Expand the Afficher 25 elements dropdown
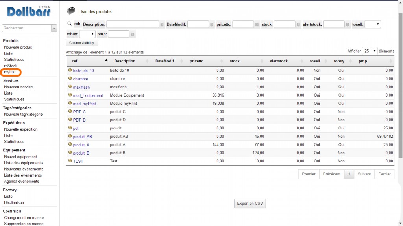This screenshot has height=226, width=403. pyautogui.click(x=370, y=51)
